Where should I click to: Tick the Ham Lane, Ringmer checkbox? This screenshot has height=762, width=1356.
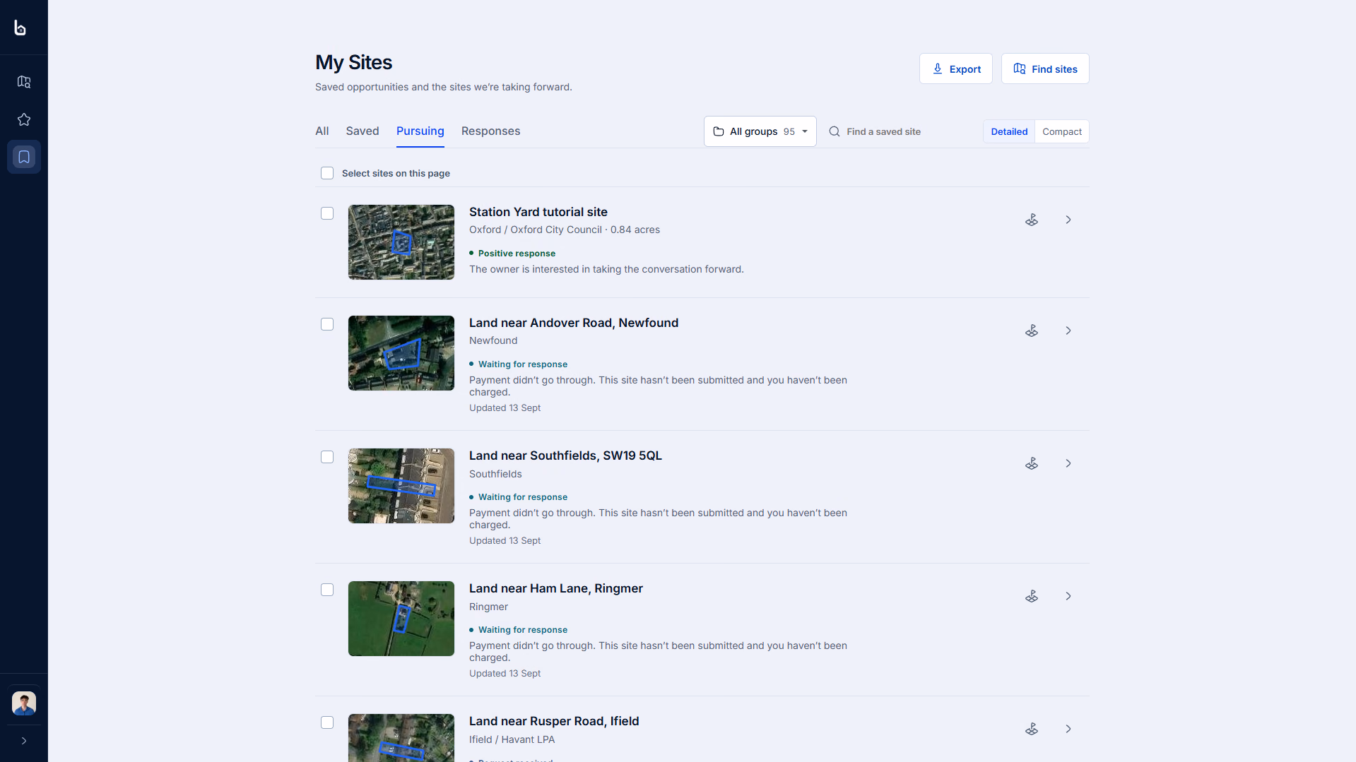[x=327, y=590]
